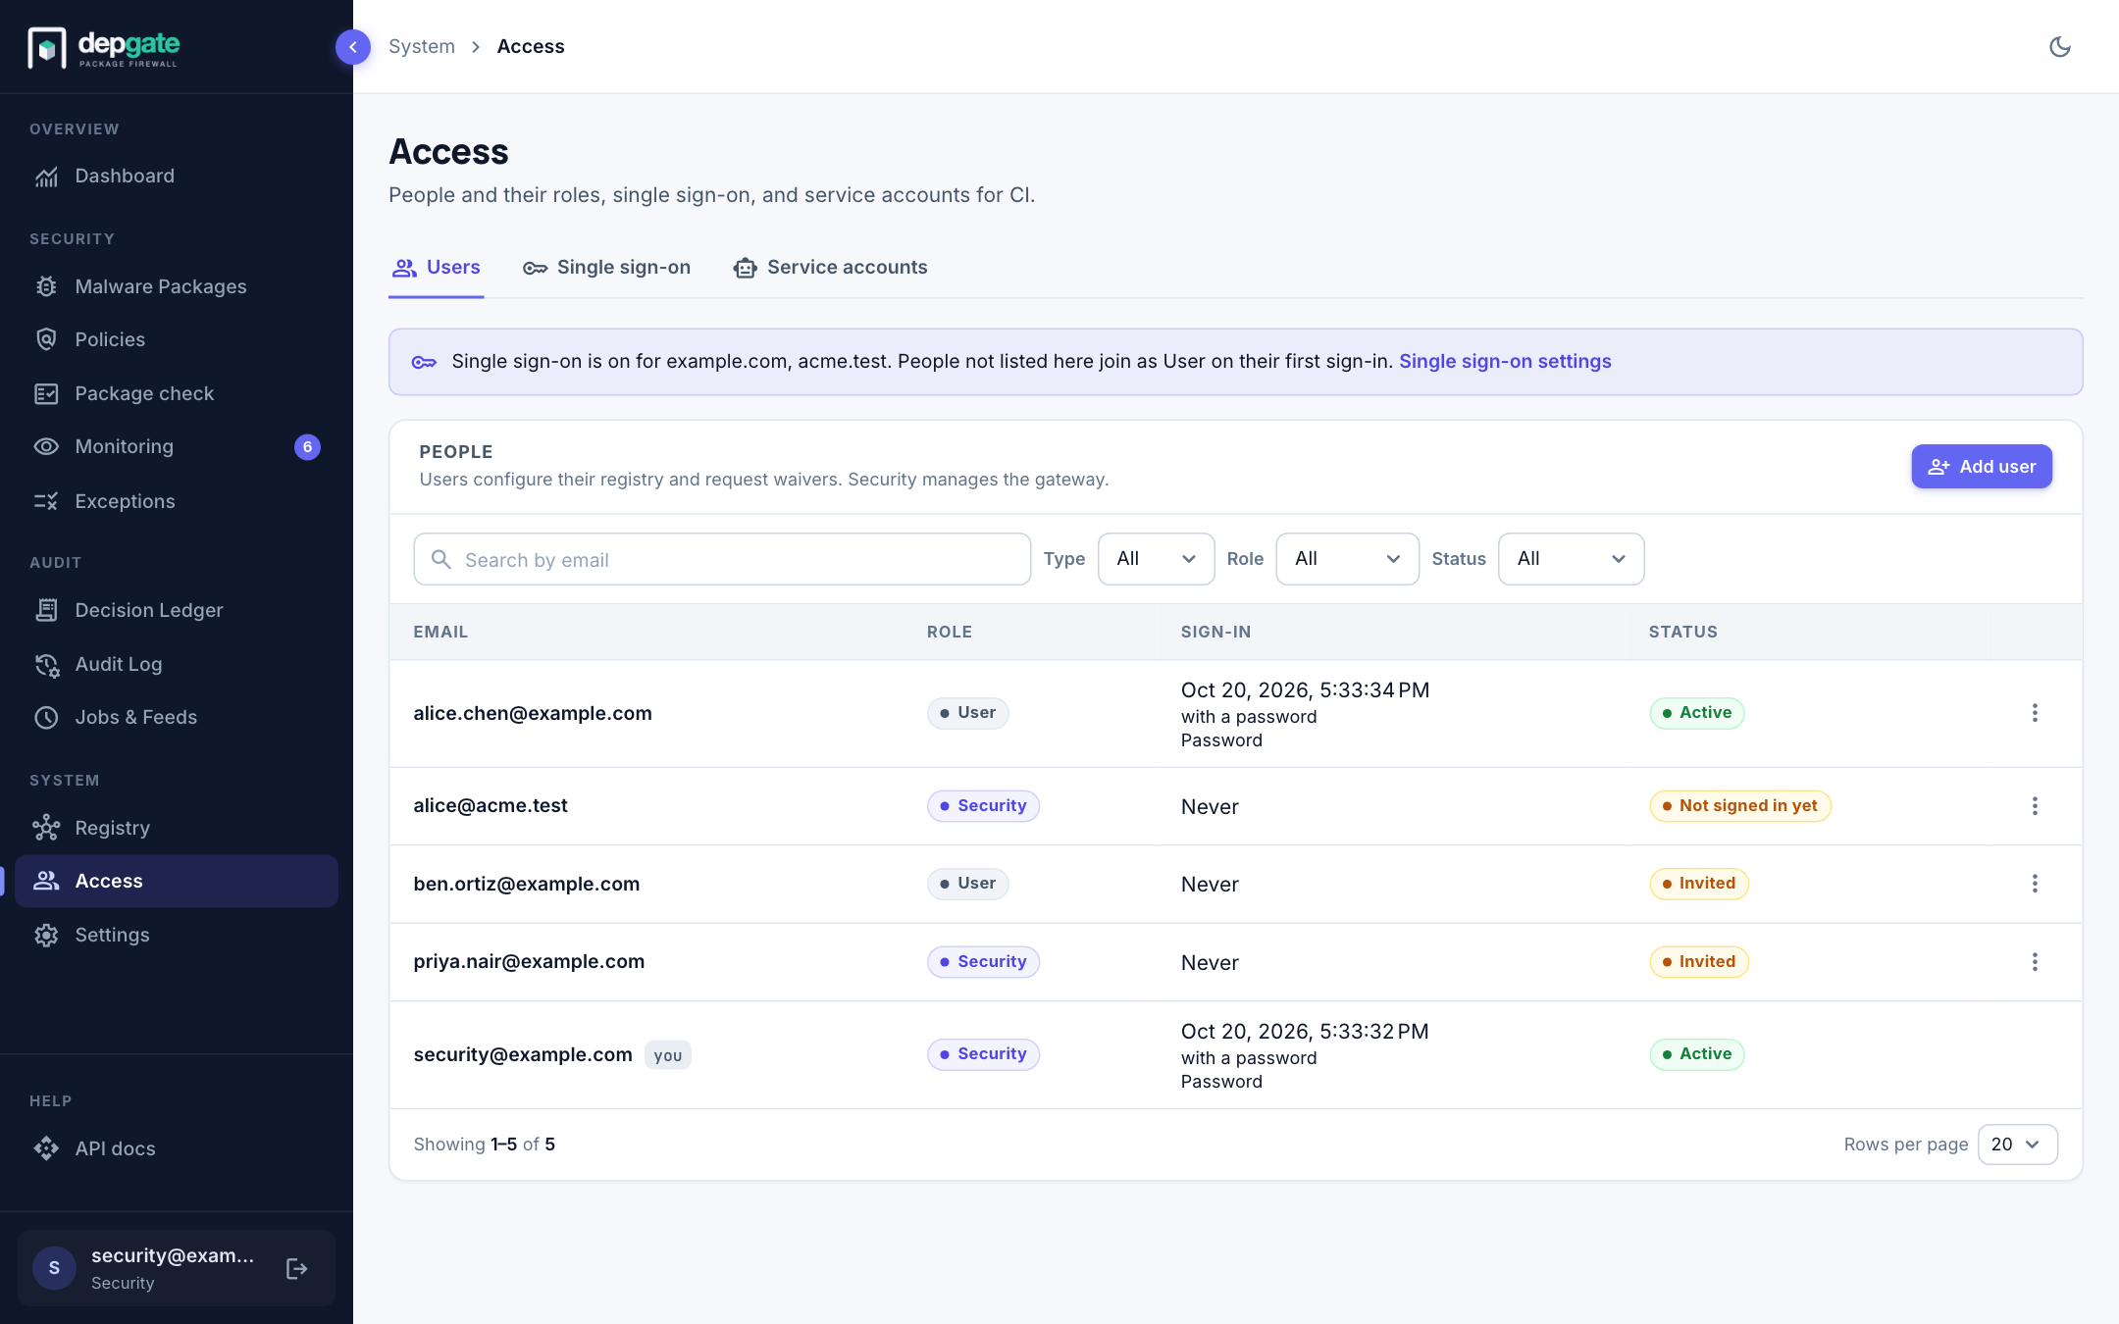Open the Single sign-on settings link
2119x1324 pixels.
(x=1505, y=362)
